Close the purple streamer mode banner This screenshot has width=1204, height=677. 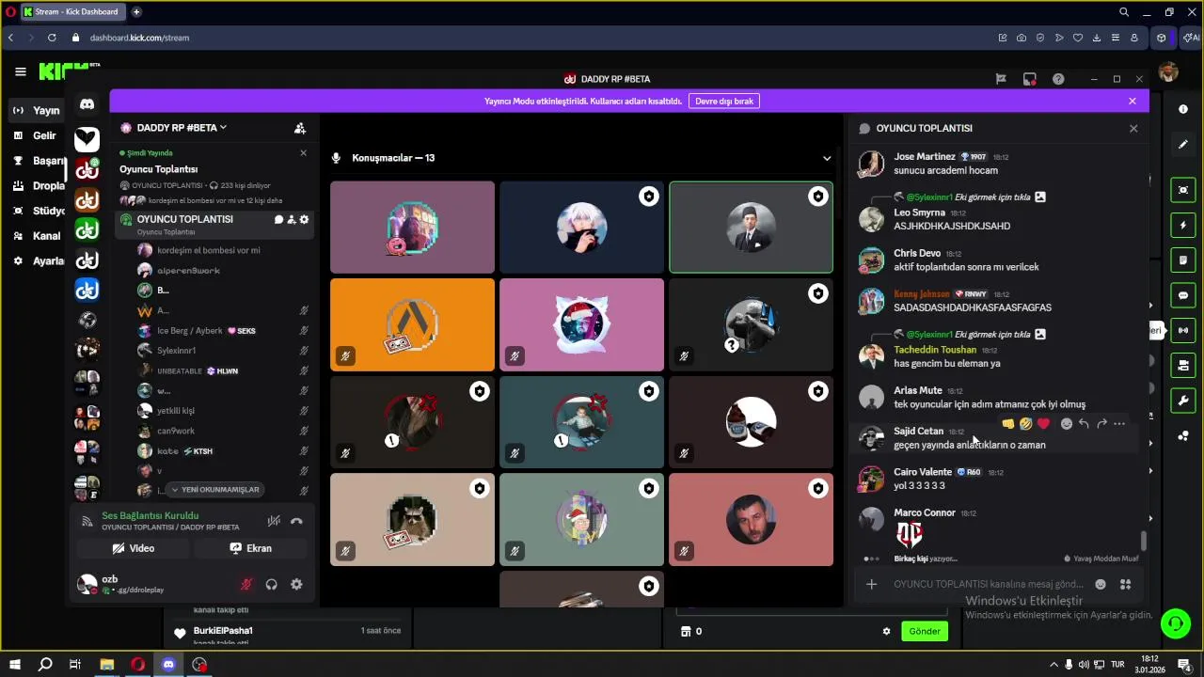[x=1133, y=101]
